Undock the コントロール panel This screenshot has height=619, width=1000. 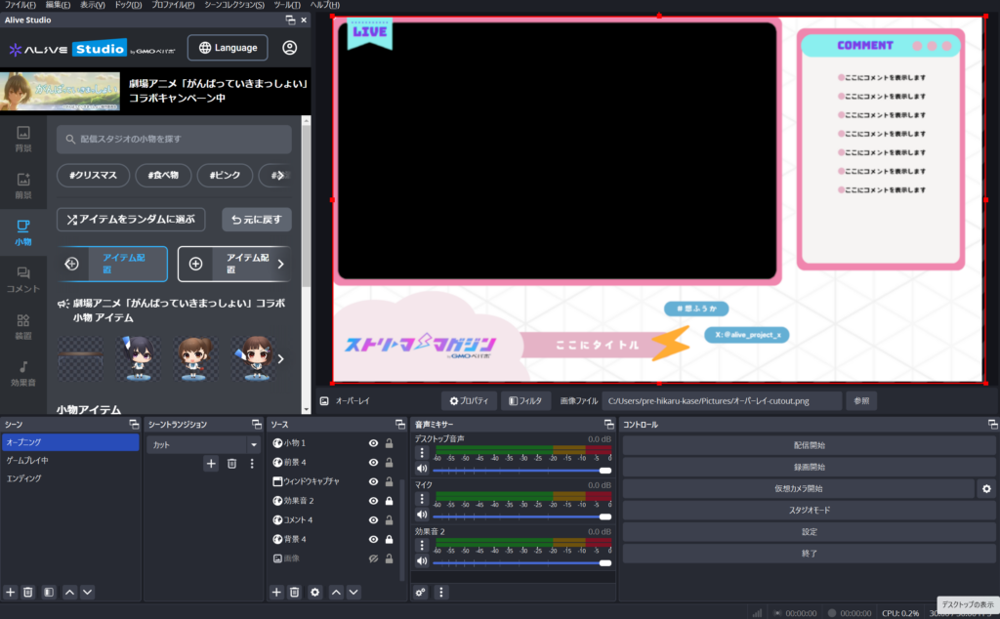pyautogui.click(x=992, y=424)
